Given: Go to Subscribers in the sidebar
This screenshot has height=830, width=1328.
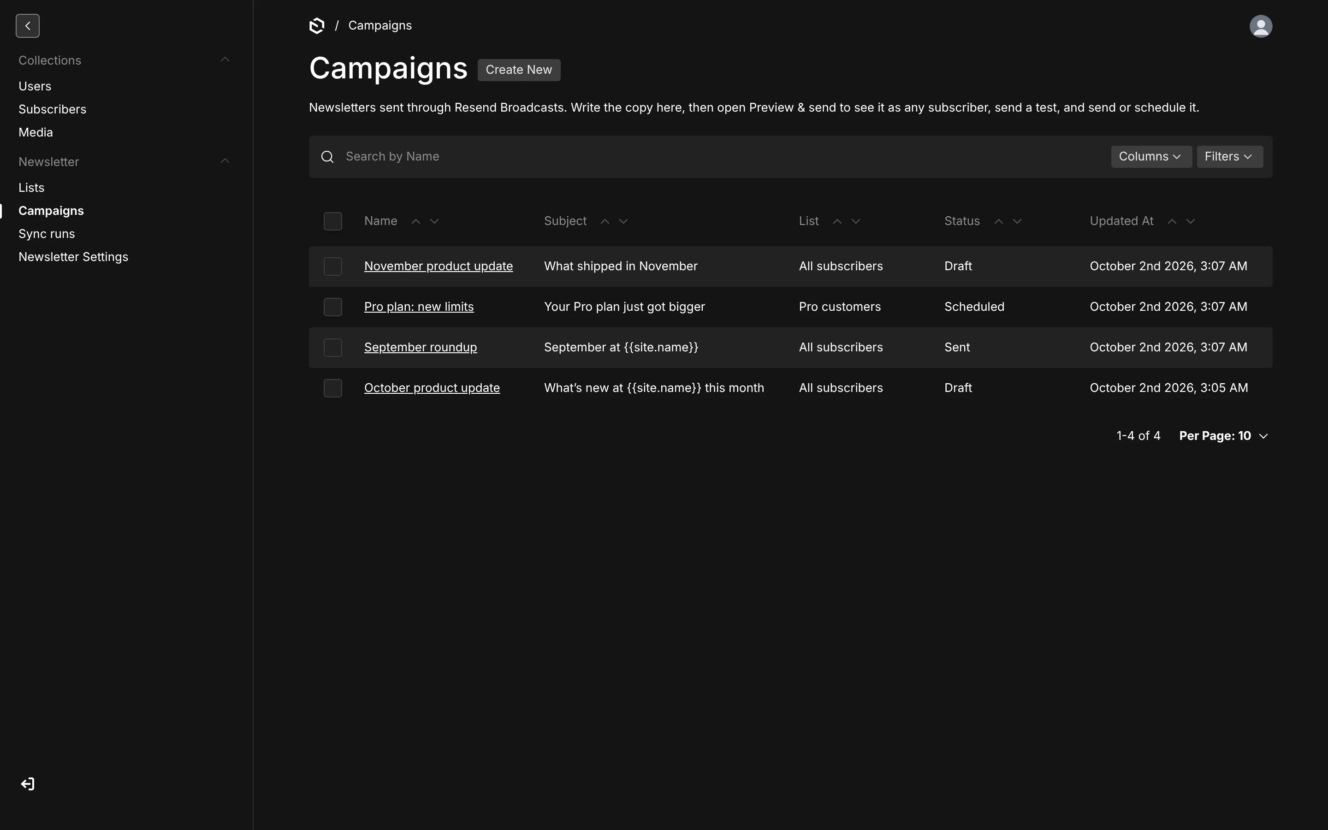Looking at the screenshot, I should coord(52,109).
